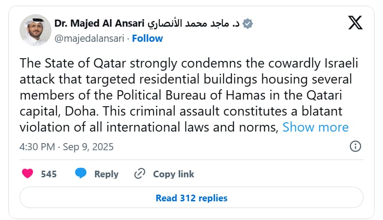Open the 4:30 PM timestamp
This screenshot has height=220, width=383.
tap(36, 147)
